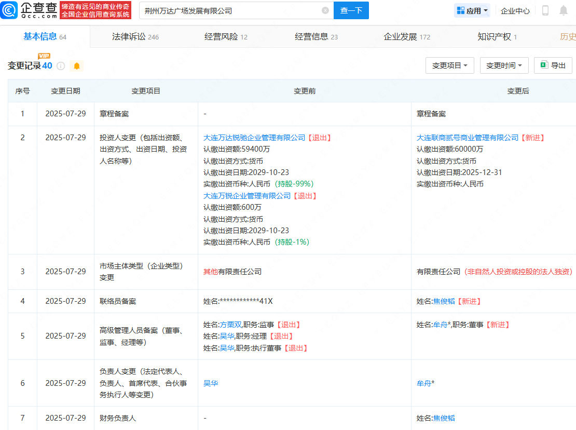
Task: Click 认缴出资额:600万 text
Action: (232, 207)
